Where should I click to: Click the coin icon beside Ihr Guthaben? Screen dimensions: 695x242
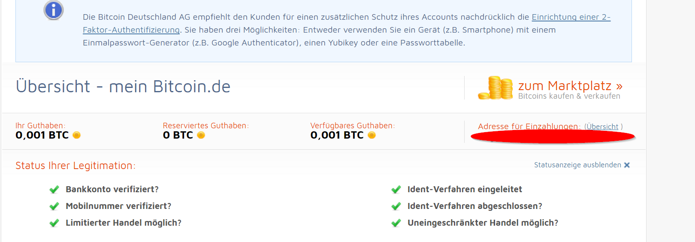pyautogui.click(x=76, y=135)
